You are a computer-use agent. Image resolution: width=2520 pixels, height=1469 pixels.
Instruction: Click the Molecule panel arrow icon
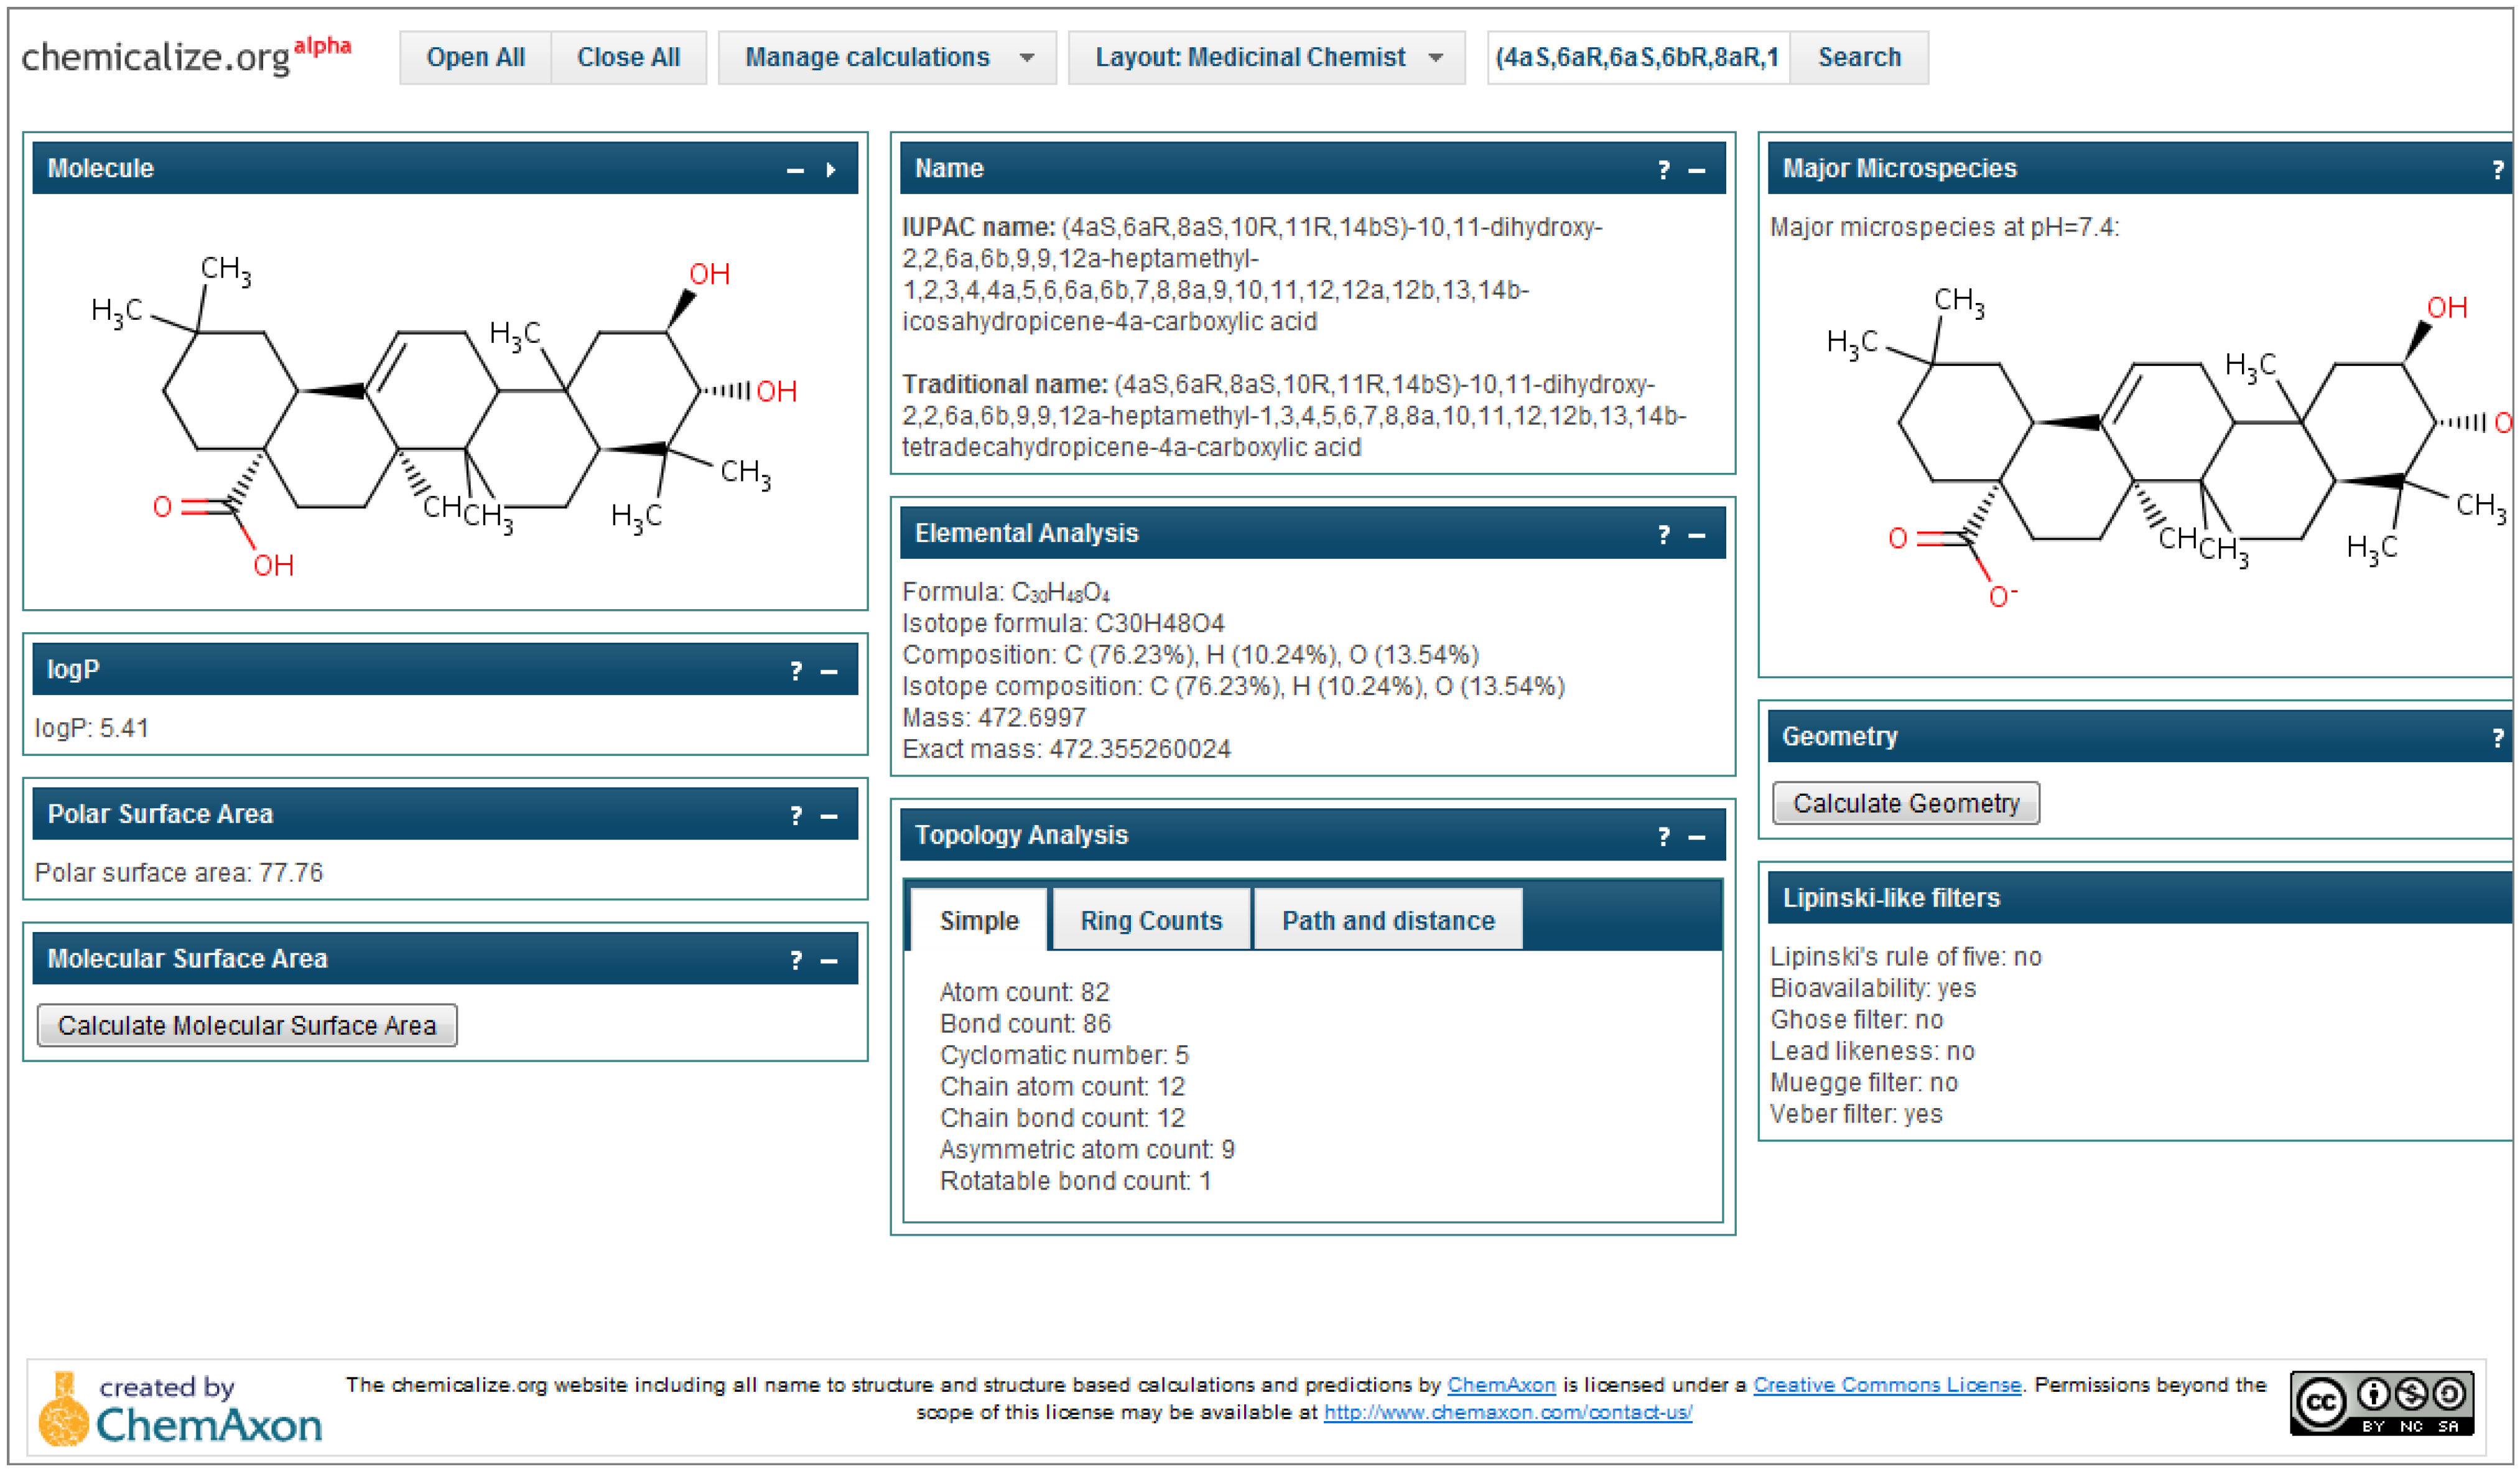pyautogui.click(x=831, y=170)
